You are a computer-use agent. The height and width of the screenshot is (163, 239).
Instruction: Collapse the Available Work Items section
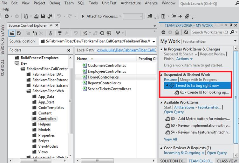tap(161, 103)
